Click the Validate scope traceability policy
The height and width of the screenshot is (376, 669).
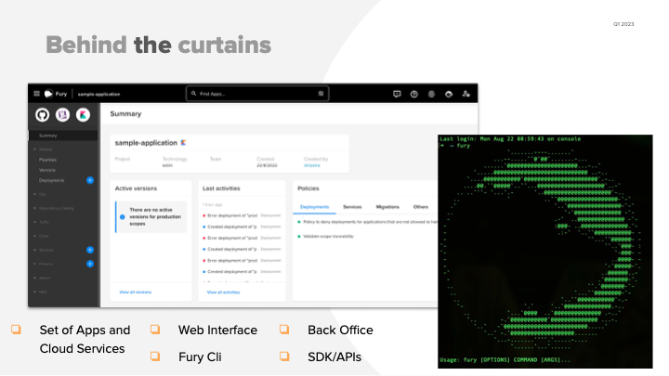click(328, 236)
